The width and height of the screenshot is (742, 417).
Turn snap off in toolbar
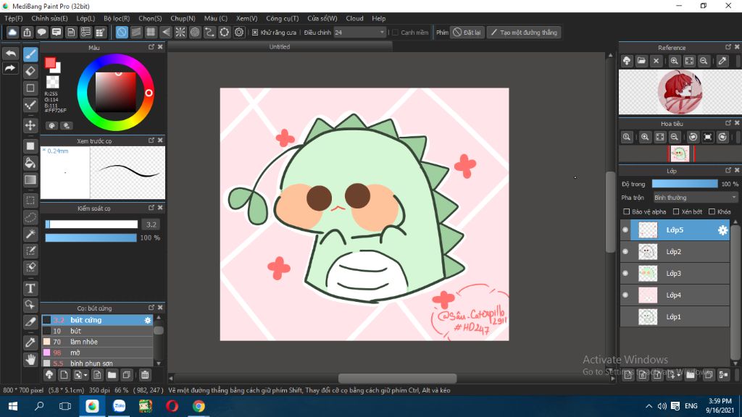(x=122, y=32)
